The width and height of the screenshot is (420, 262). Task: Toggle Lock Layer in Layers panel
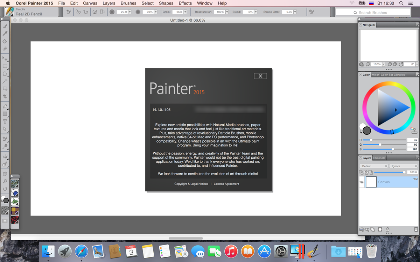[387, 230]
